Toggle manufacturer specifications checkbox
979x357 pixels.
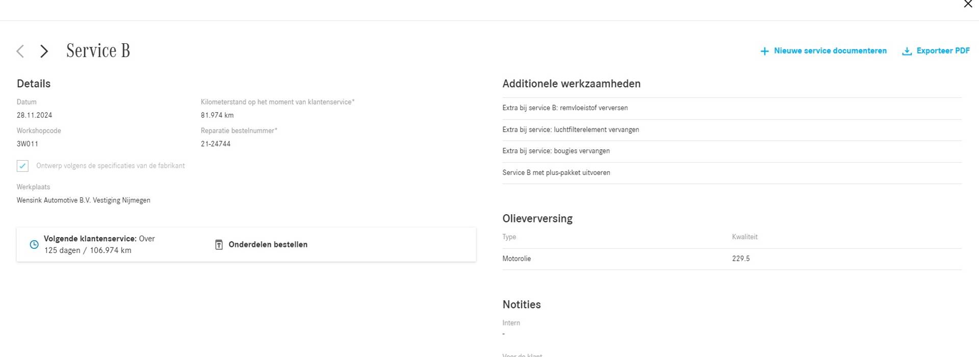click(x=22, y=166)
